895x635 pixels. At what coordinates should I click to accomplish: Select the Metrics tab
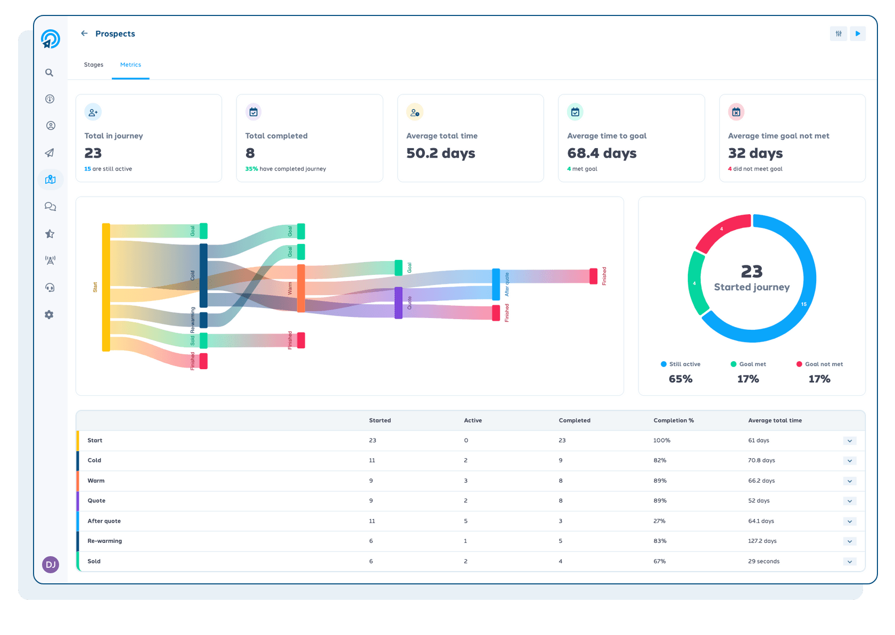point(130,64)
